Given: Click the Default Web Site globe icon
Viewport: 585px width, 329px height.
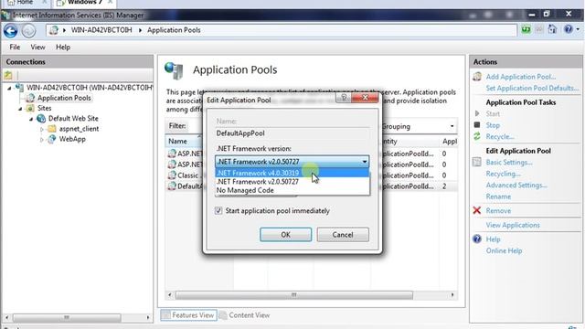Looking at the screenshot, I should 40,119.
